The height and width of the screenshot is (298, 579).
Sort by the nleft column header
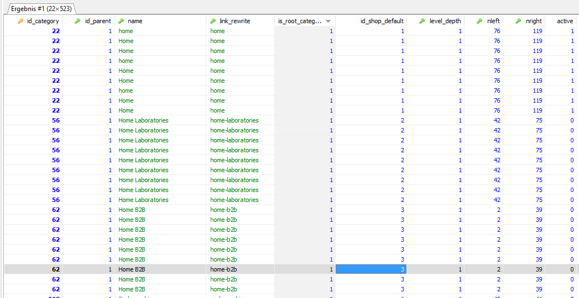pos(493,21)
